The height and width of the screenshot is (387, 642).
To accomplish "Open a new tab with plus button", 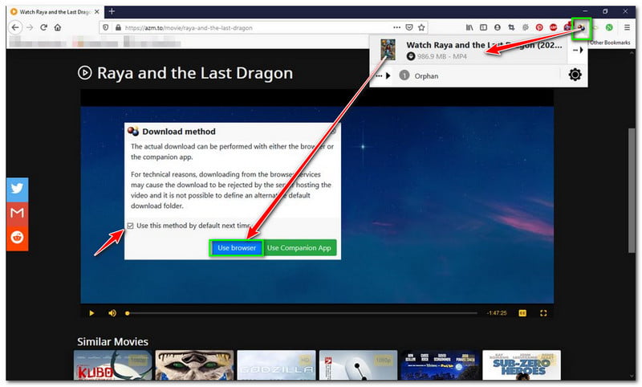I will pos(112,11).
